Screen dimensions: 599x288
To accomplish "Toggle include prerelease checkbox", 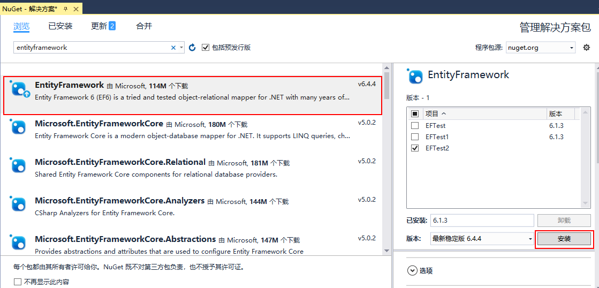I will [206, 47].
